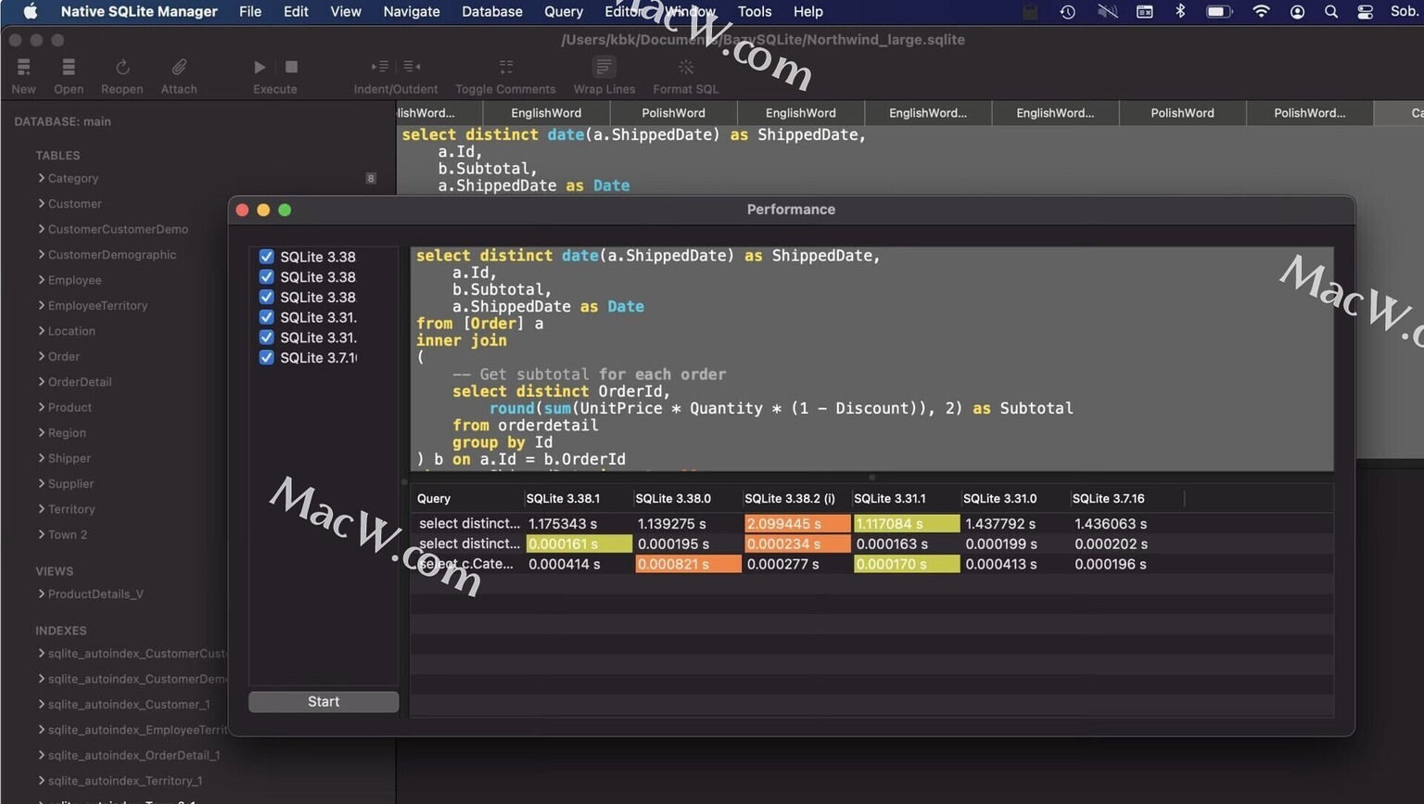Viewport: 1424px width, 804px height.
Task: Click the New database toolbar icon
Action: [23, 68]
